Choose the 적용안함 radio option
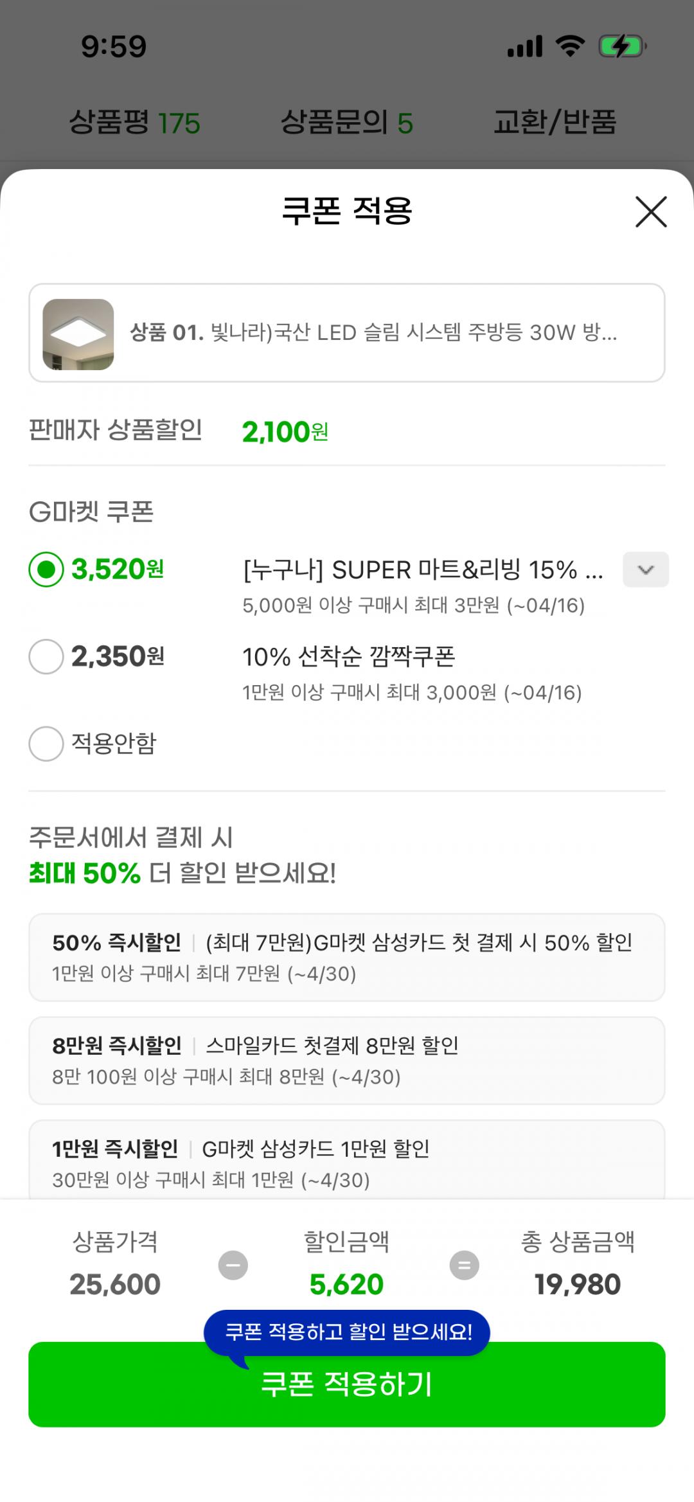 [x=46, y=744]
